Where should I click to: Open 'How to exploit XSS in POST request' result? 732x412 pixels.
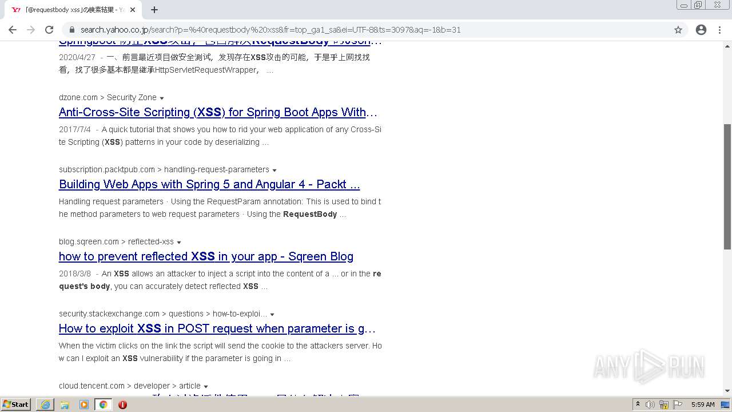(x=217, y=328)
